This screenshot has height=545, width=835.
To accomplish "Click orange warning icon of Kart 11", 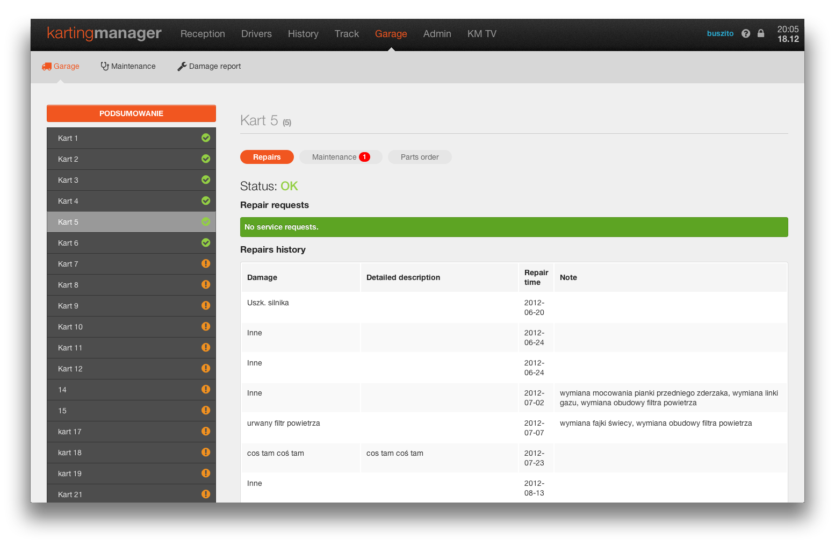I will pyautogui.click(x=206, y=347).
